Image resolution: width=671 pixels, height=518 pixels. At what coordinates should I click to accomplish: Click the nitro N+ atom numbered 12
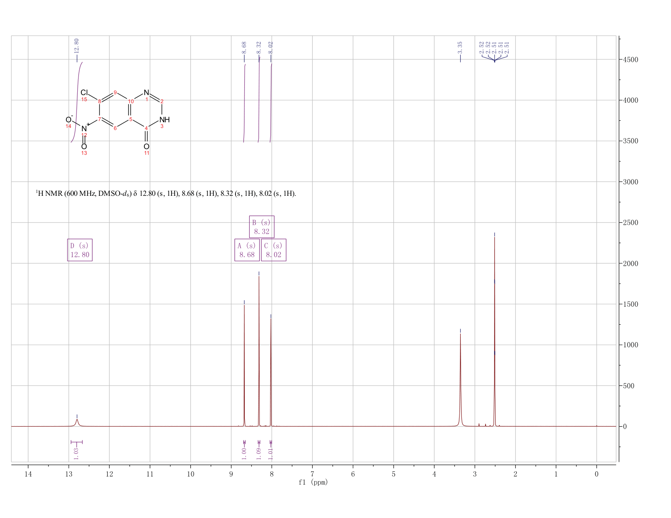(84, 128)
